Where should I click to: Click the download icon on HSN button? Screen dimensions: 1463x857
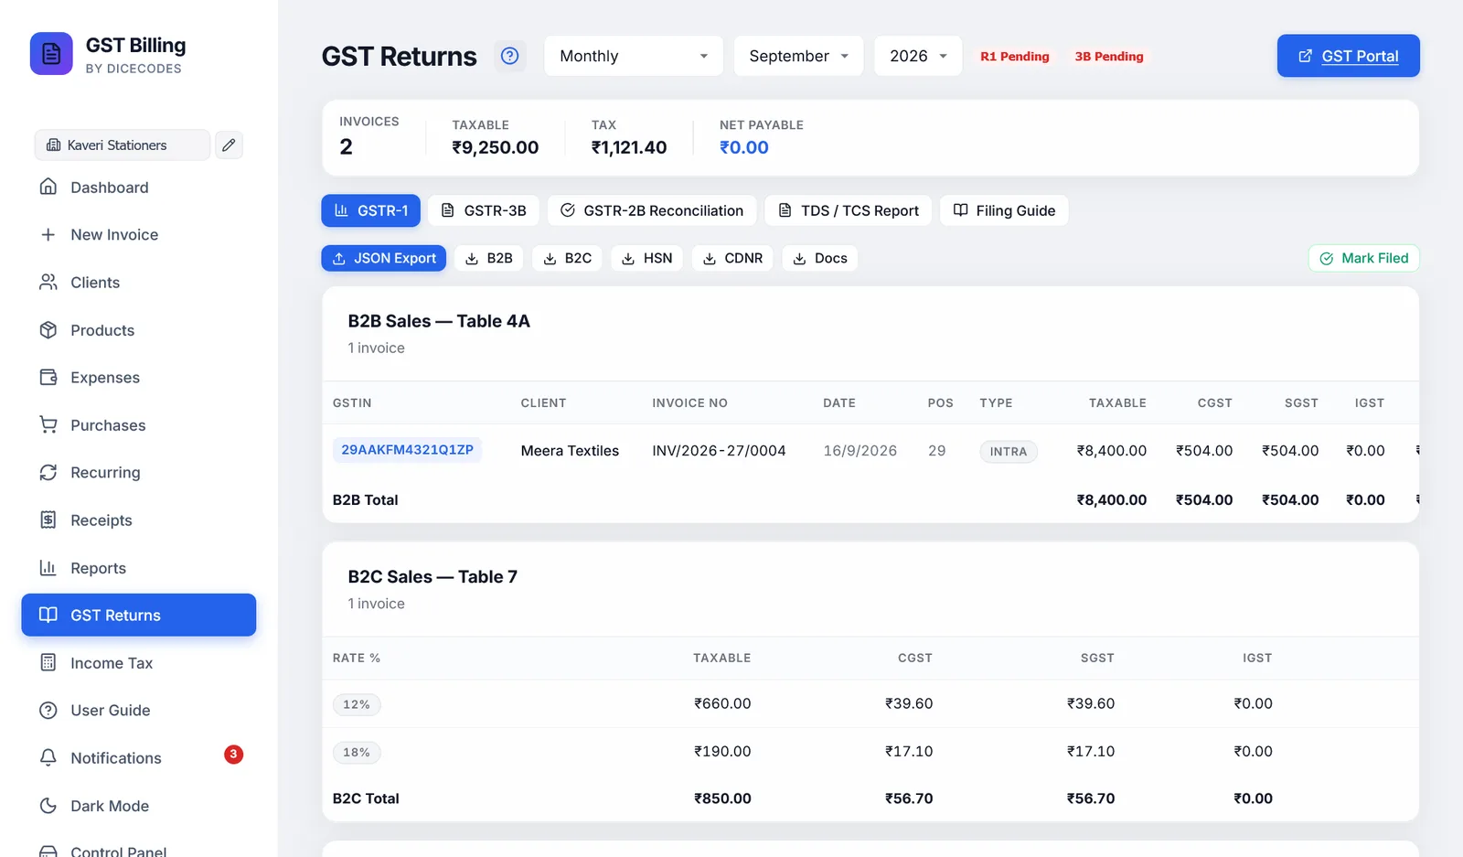click(628, 259)
